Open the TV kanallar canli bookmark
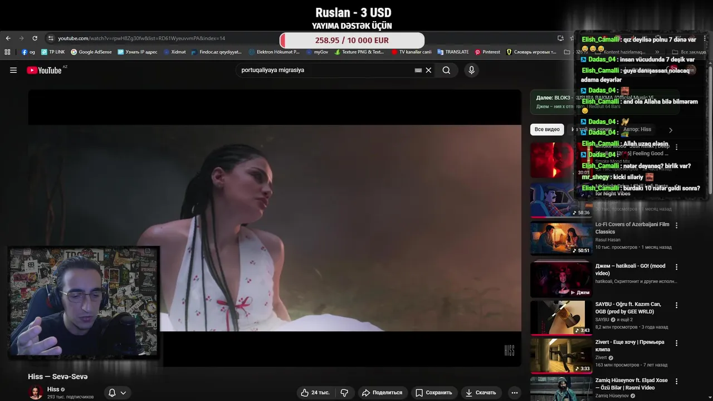713x401 pixels. [x=412, y=52]
